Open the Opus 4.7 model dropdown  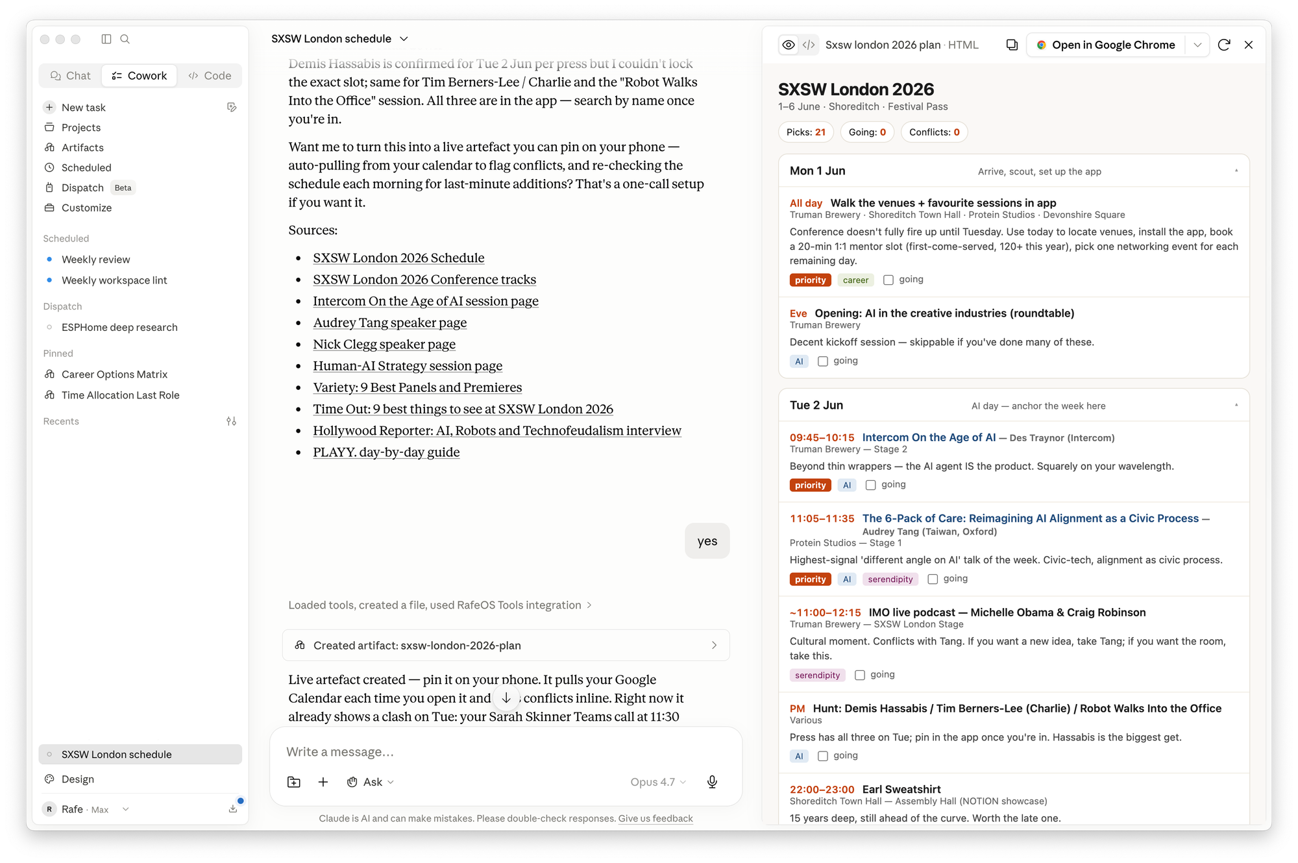point(658,782)
